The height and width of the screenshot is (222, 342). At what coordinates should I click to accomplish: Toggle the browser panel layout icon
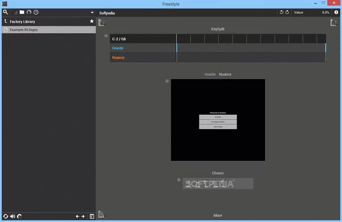[92, 216]
